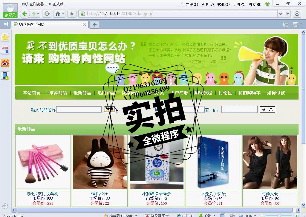Click the zoom out minus button
Viewport: 306px width, 217px height.
pos(262,216)
